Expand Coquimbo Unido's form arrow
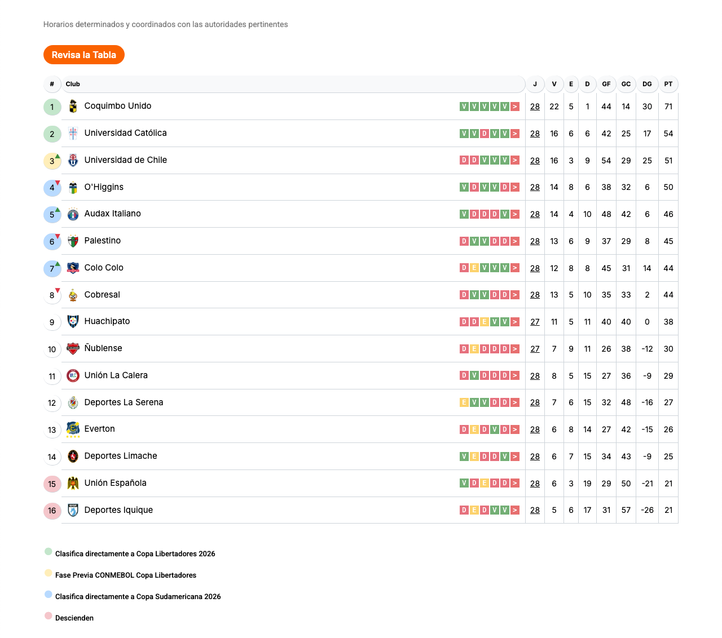Screen dimensions: 722x638 point(515,107)
